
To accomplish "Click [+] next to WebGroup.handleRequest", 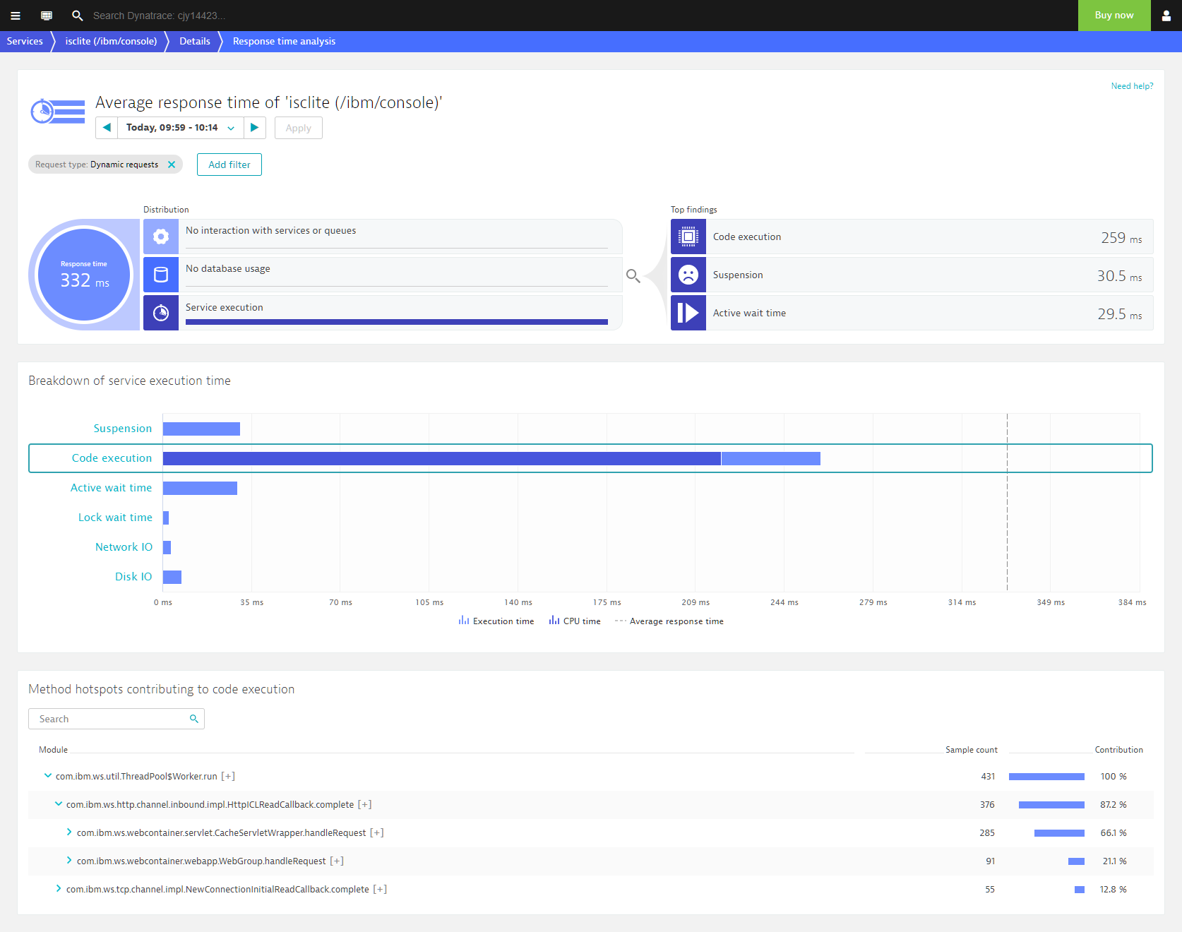I will pyautogui.click(x=337, y=861).
